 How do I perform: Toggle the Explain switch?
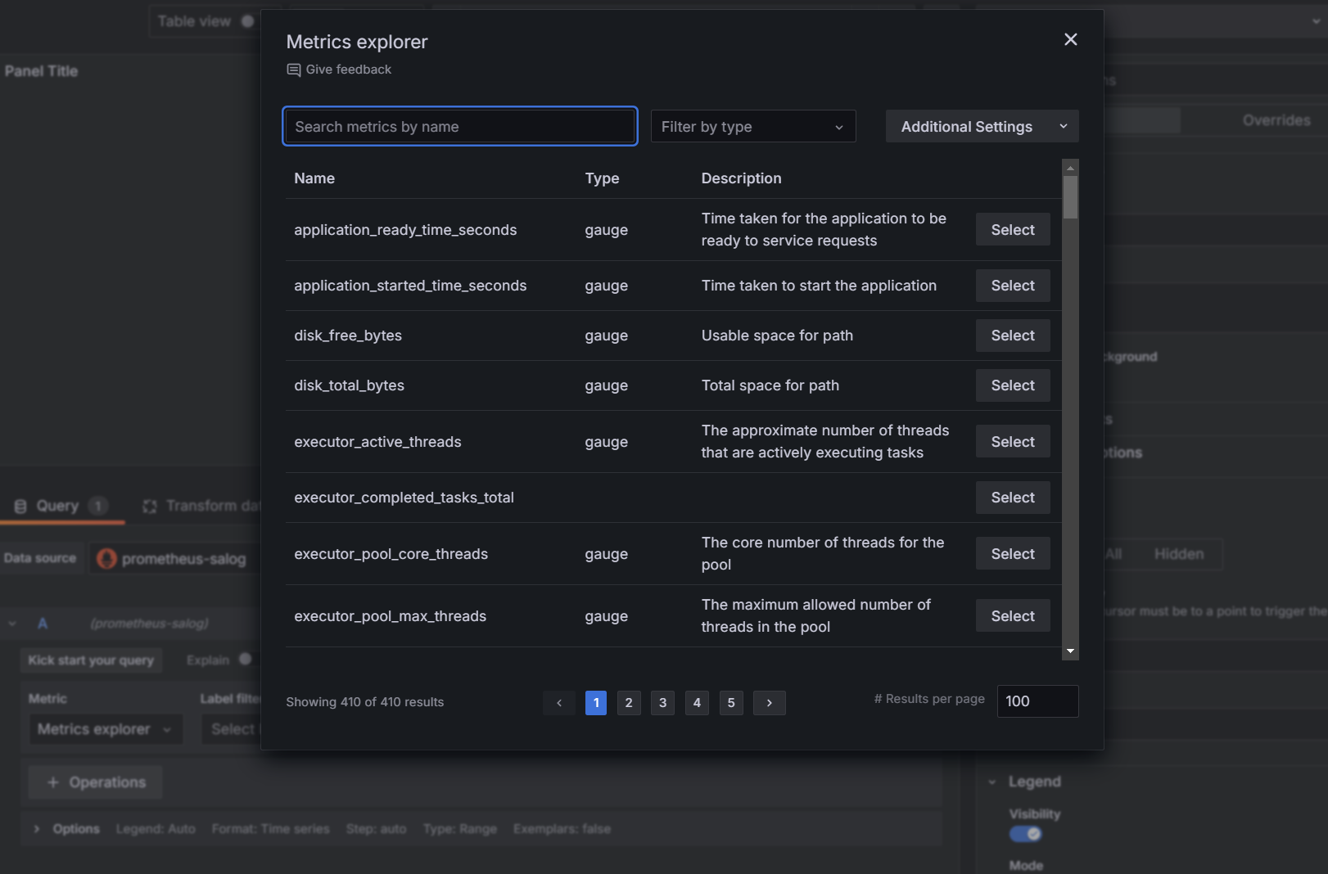click(244, 660)
